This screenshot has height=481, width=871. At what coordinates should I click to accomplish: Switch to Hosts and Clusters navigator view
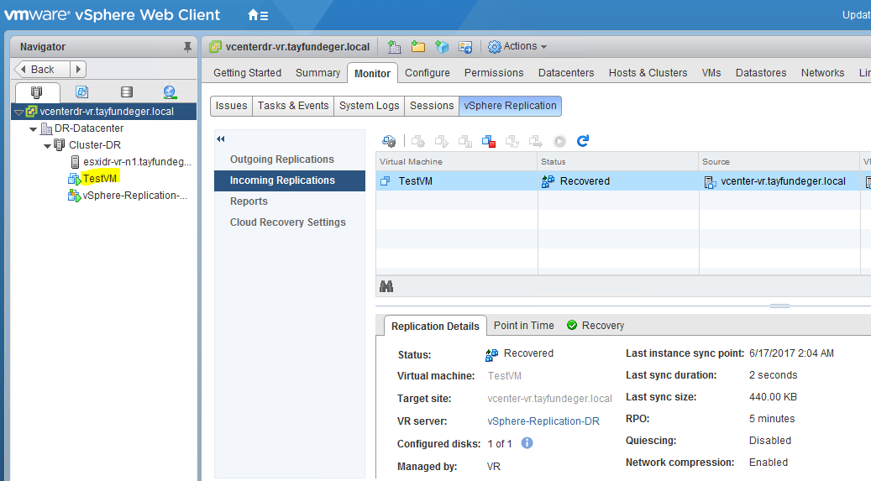point(37,92)
